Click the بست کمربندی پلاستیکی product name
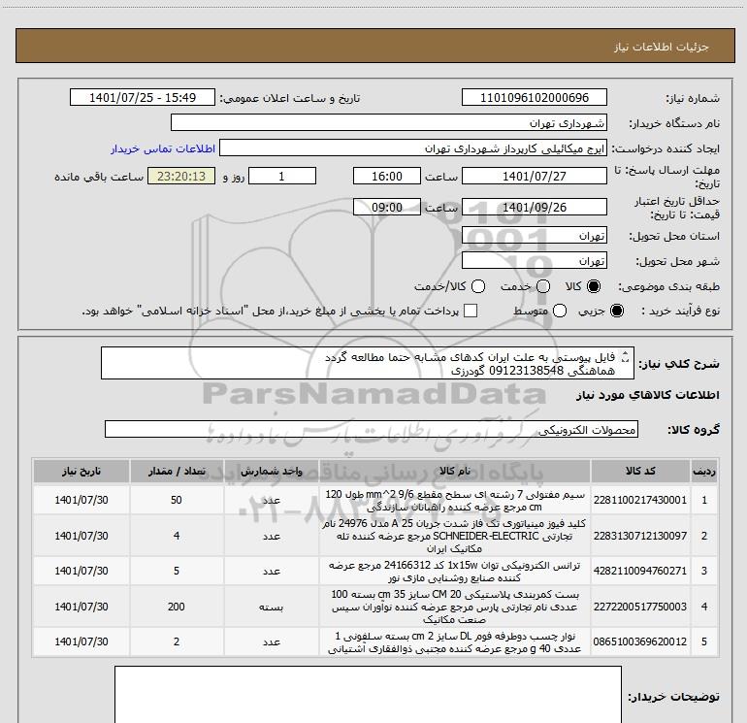 click(454, 607)
